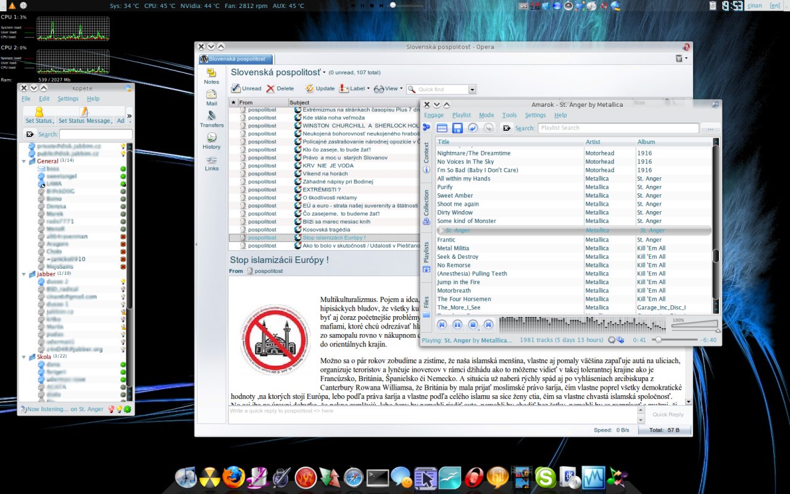Viewport: 790px width, 494px height.
Task: Select the Slovenská pospolitosť tab
Action: pos(236,59)
